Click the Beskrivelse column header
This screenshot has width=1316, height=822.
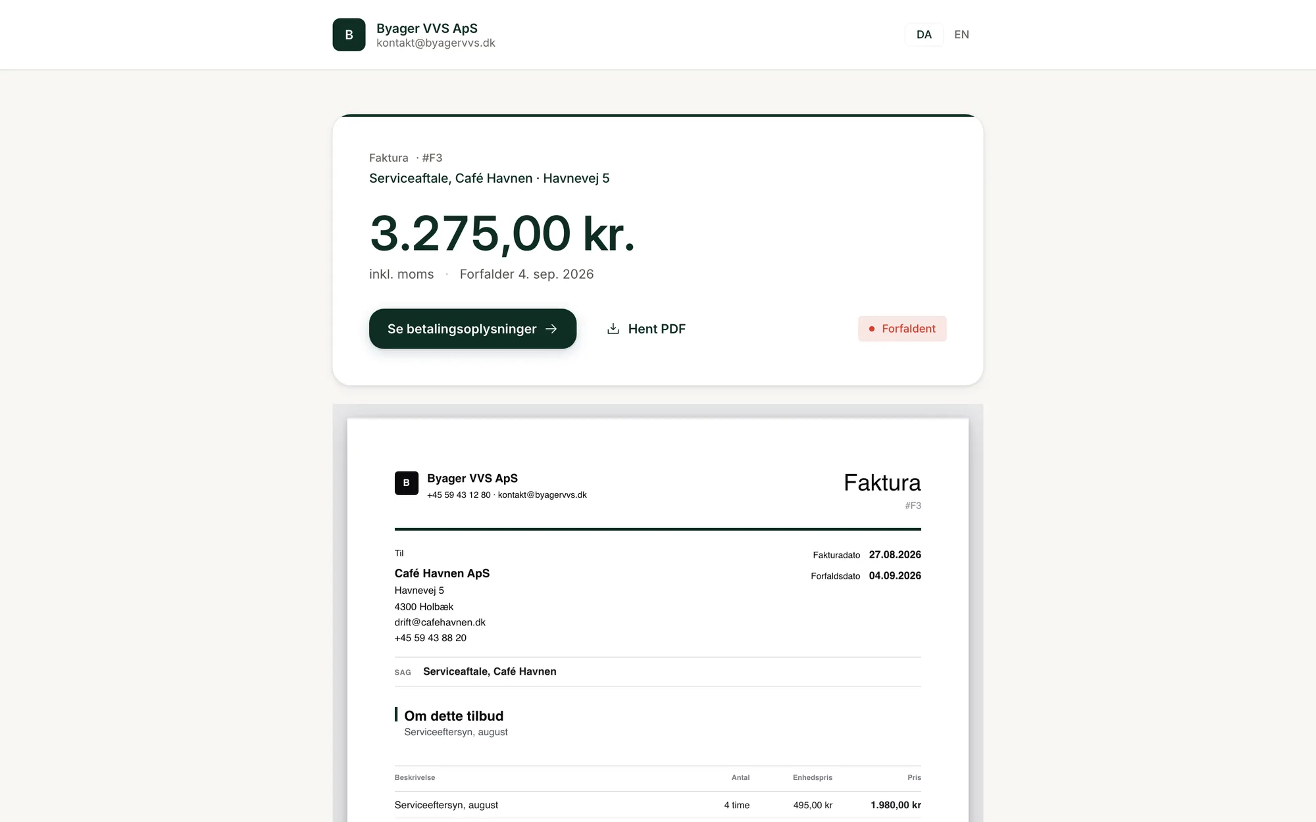415,777
